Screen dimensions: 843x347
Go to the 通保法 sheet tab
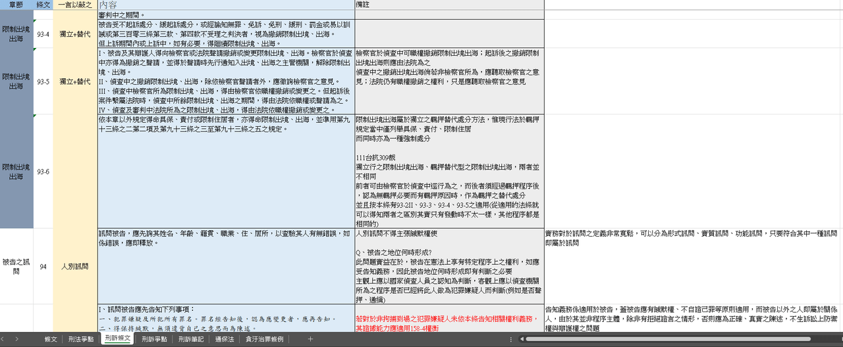[225, 339]
